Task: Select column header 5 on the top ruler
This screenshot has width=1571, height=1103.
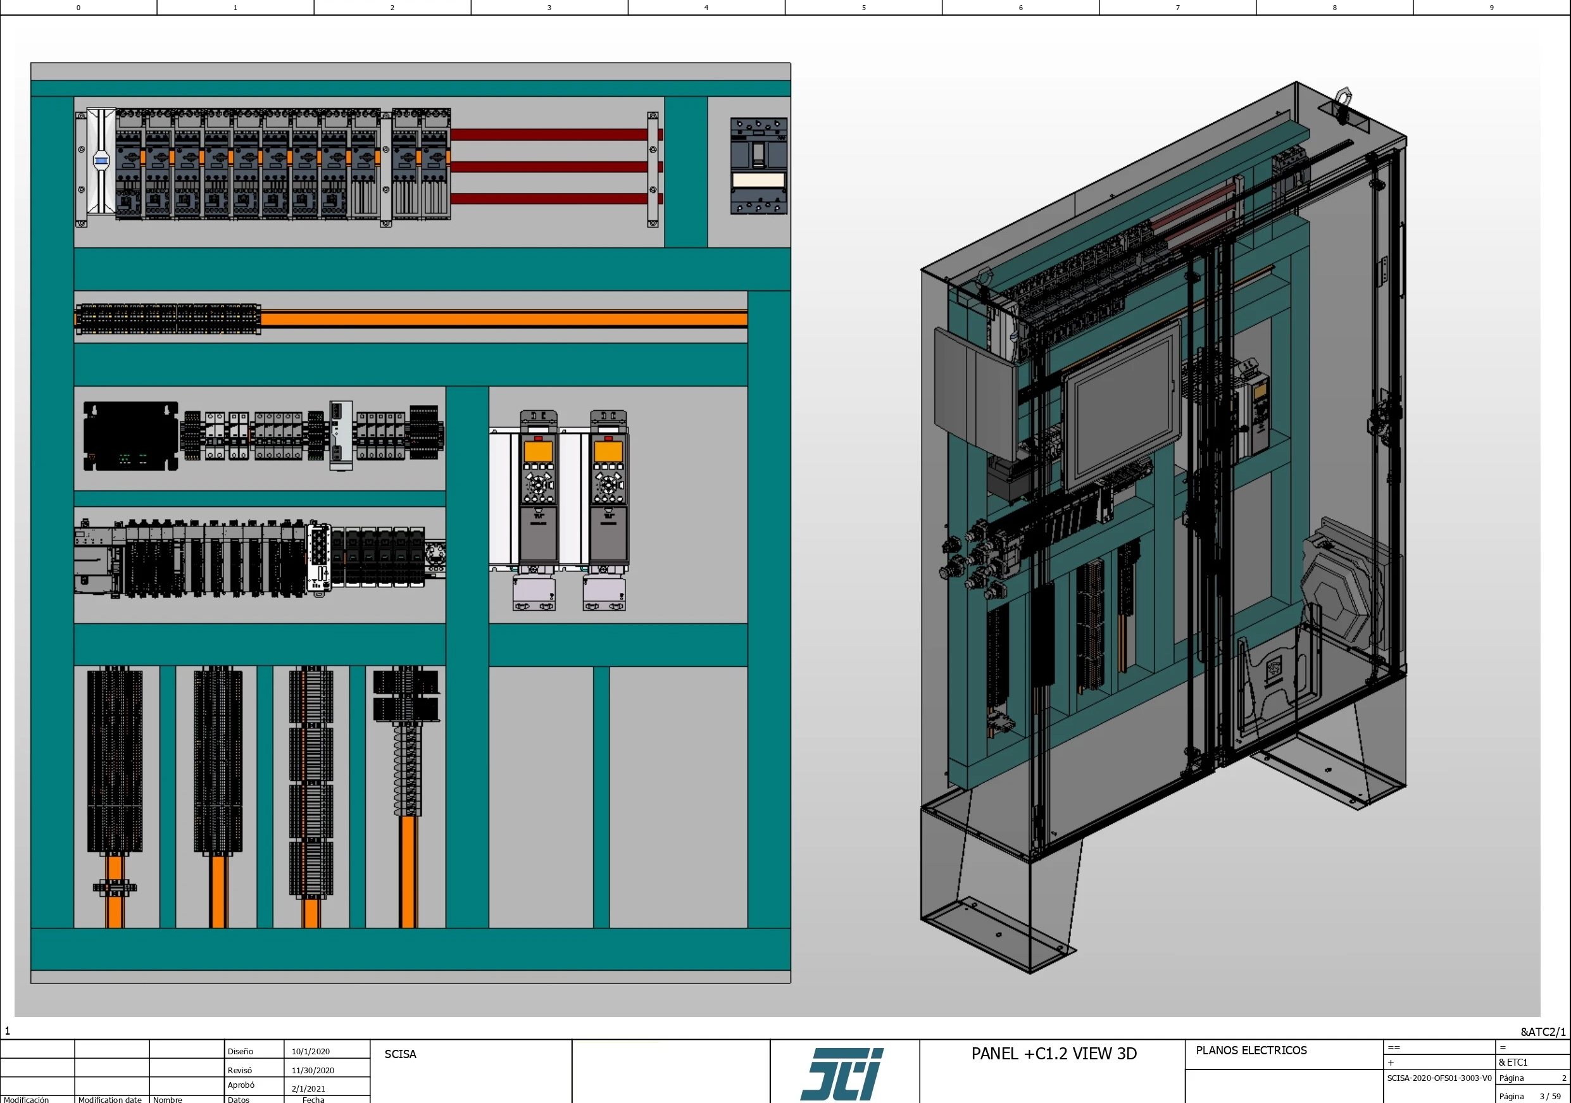Action: pyautogui.click(x=863, y=8)
